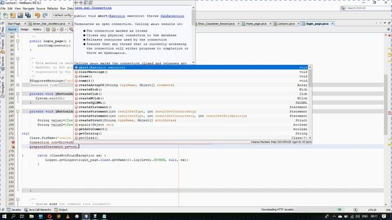
Task: Open Javadoc in external browser icon
Action: click(x=86, y=2)
